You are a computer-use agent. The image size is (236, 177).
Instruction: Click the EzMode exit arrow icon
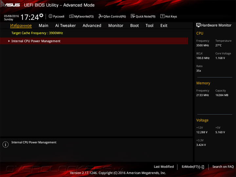pyautogui.click(x=202, y=167)
